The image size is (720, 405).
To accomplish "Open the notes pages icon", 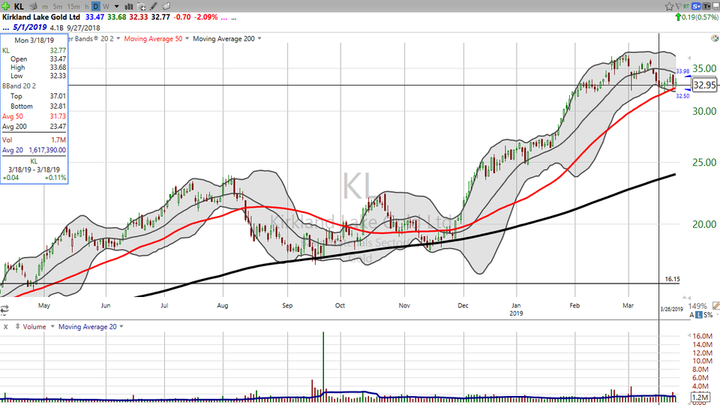I will [166, 7].
